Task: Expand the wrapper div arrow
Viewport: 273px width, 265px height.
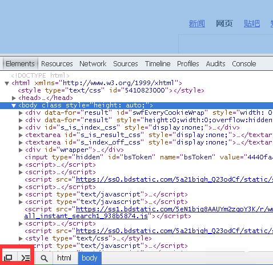Action: click(x=21, y=150)
